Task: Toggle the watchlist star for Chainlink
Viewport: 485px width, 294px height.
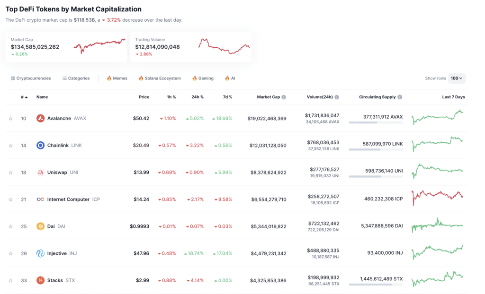Action: coord(10,145)
